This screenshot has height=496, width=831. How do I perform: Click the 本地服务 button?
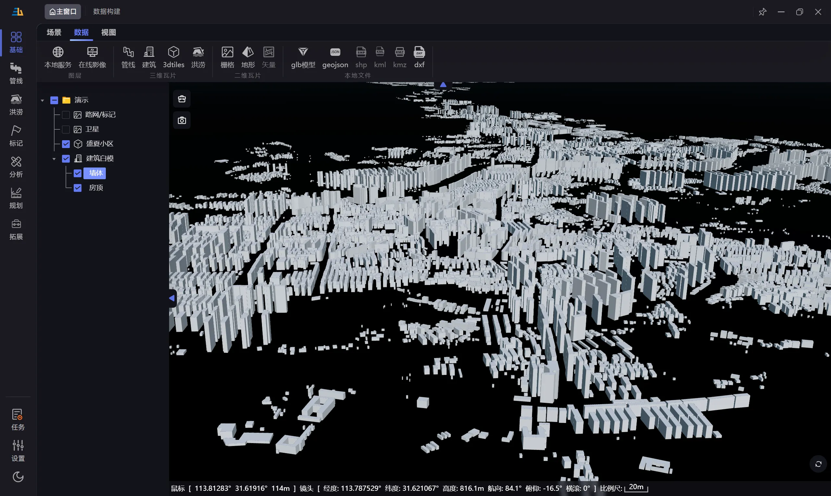pos(58,57)
